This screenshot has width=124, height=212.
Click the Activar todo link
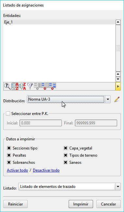tap(18, 170)
